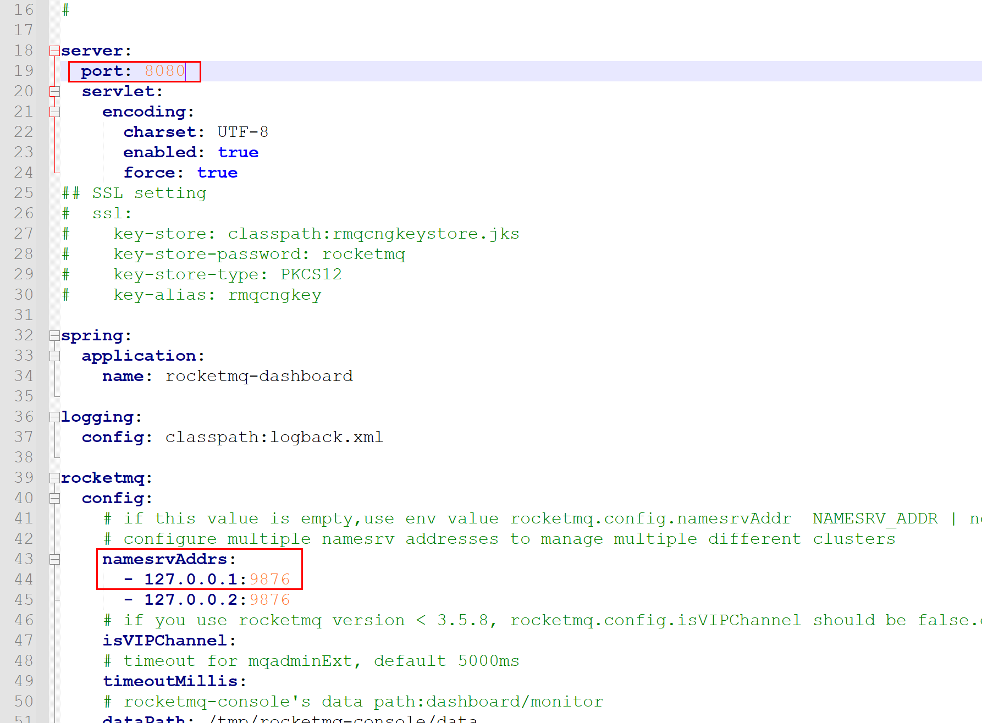
Task: Click the 'true' value after force
Action: click(x=217, y=173)
